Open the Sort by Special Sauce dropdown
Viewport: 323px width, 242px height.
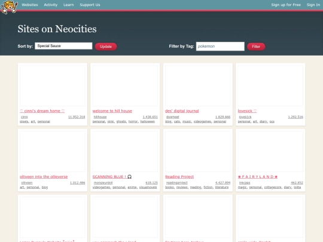pos(63,46)
